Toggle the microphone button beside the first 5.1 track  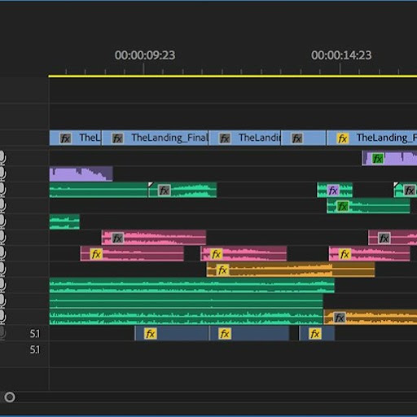point(2,333)
